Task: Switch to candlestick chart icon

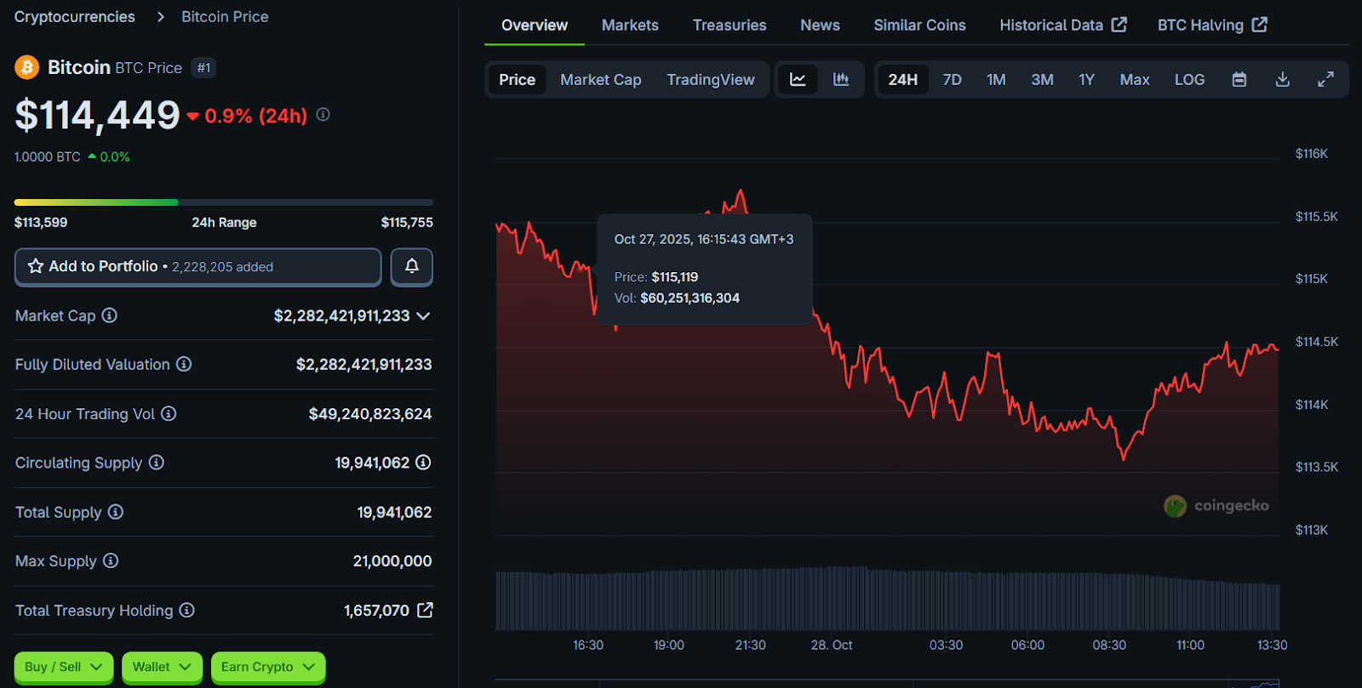Action: click(x=841, y=79)
